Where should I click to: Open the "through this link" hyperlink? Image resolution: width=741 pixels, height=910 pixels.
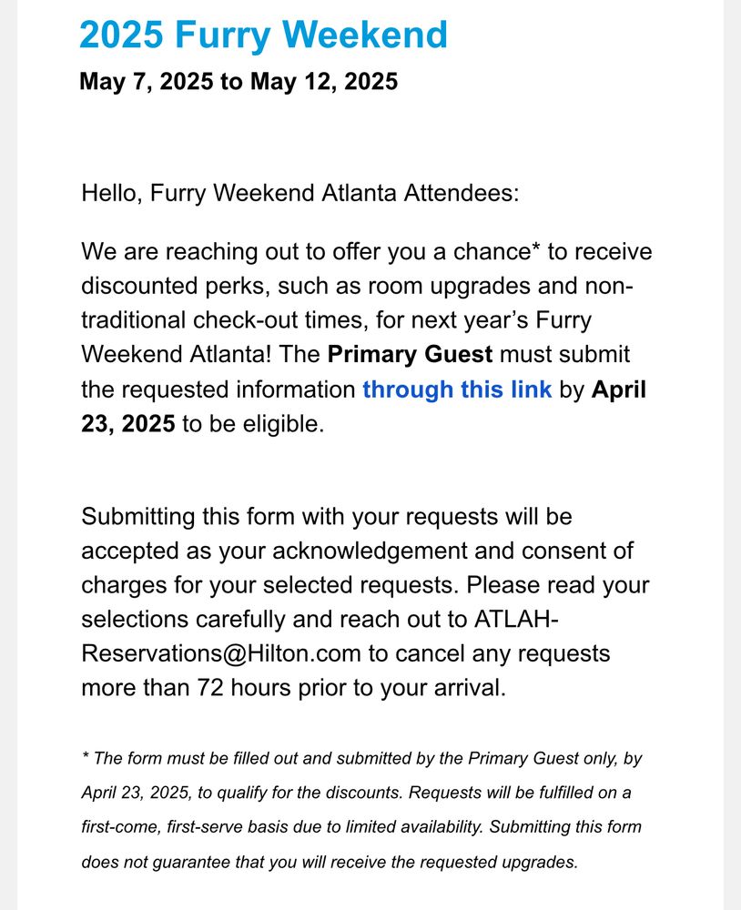coord(457,389)
